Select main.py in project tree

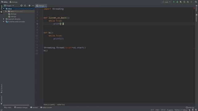point(12,16)
